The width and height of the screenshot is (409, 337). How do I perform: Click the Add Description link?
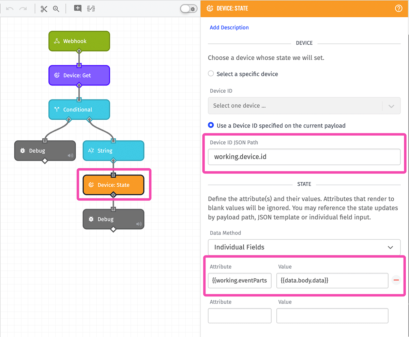[x=229, y=28]
